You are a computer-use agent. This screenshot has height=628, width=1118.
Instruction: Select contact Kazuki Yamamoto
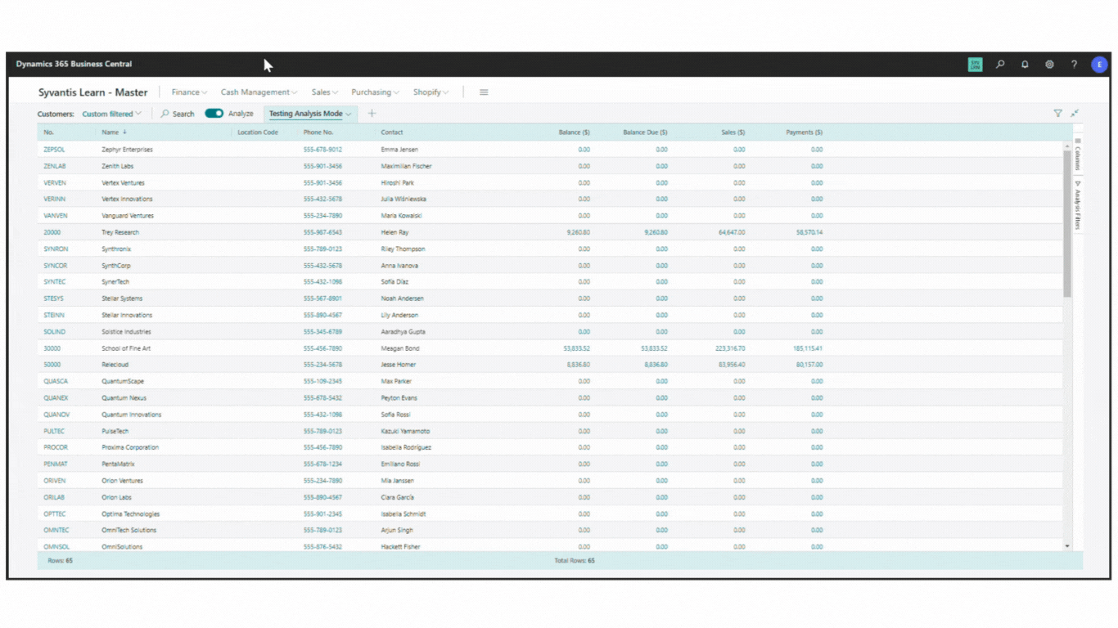(x=405, y=431)
